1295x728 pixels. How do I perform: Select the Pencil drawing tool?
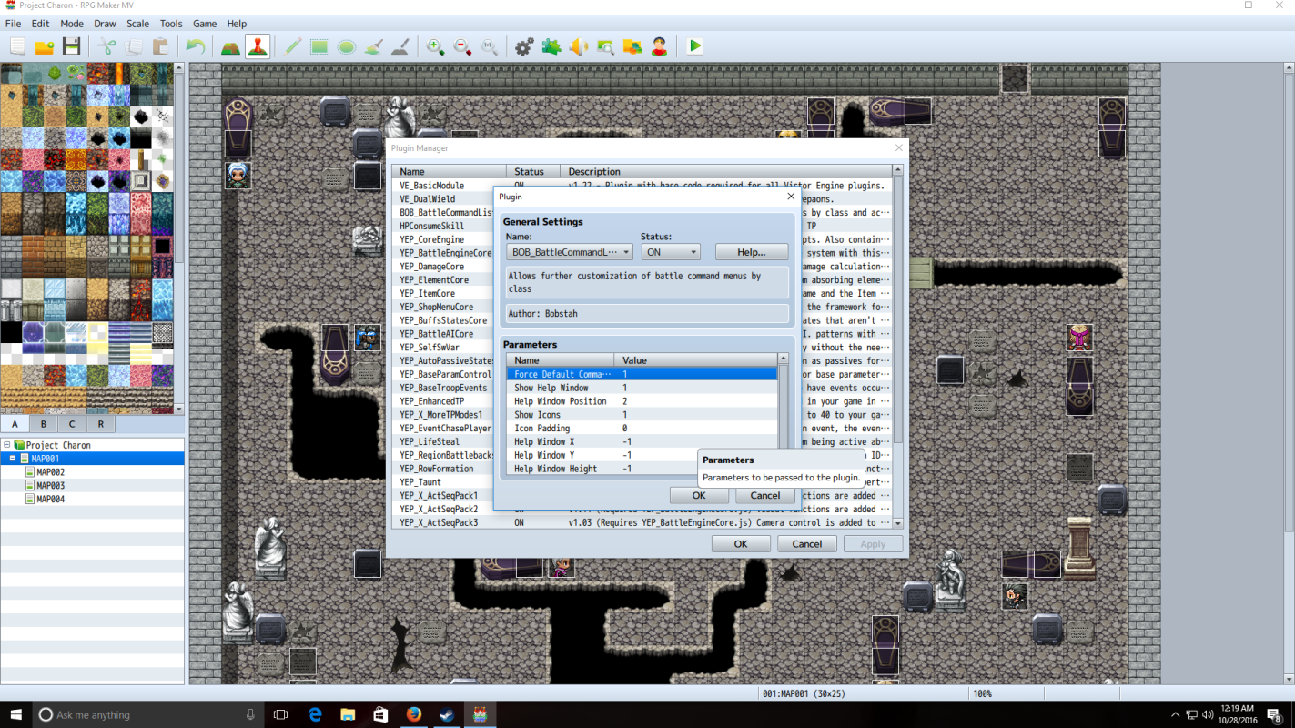click(x=292, y=46)
